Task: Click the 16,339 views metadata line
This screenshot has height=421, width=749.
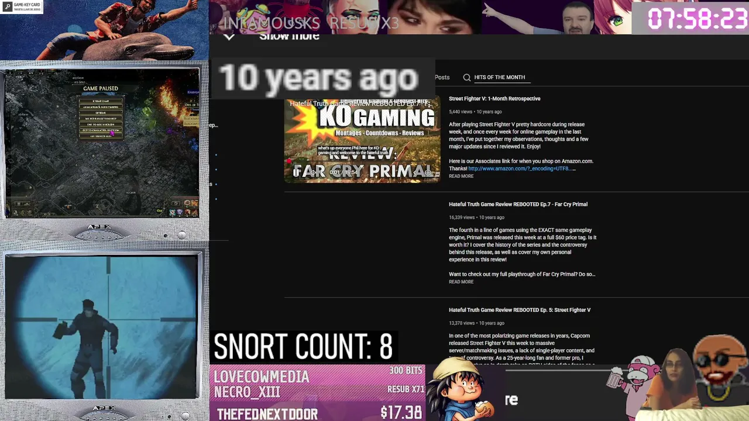Action: (x=476, y=218)
